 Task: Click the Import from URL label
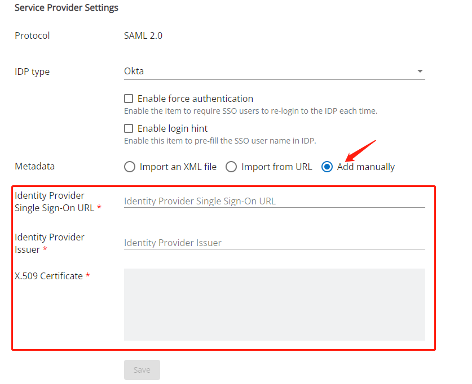click(x=277, y=167)
